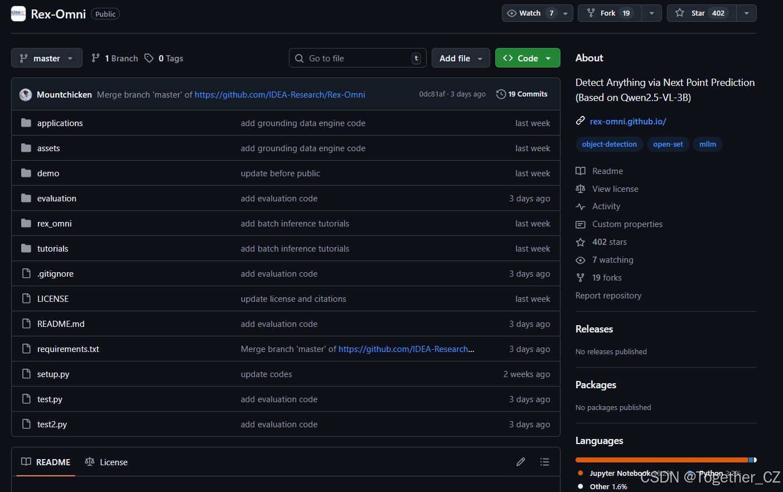The height and width of the screenshot is (492, 783).
Task: Click the star icon beside 402 stars
Action: (581, 242)
